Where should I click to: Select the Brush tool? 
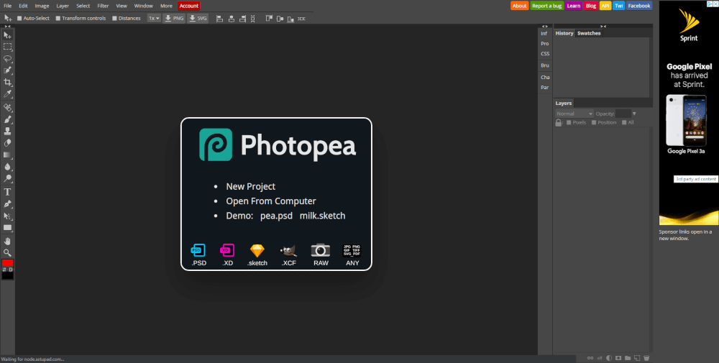[x=7, y=119]
